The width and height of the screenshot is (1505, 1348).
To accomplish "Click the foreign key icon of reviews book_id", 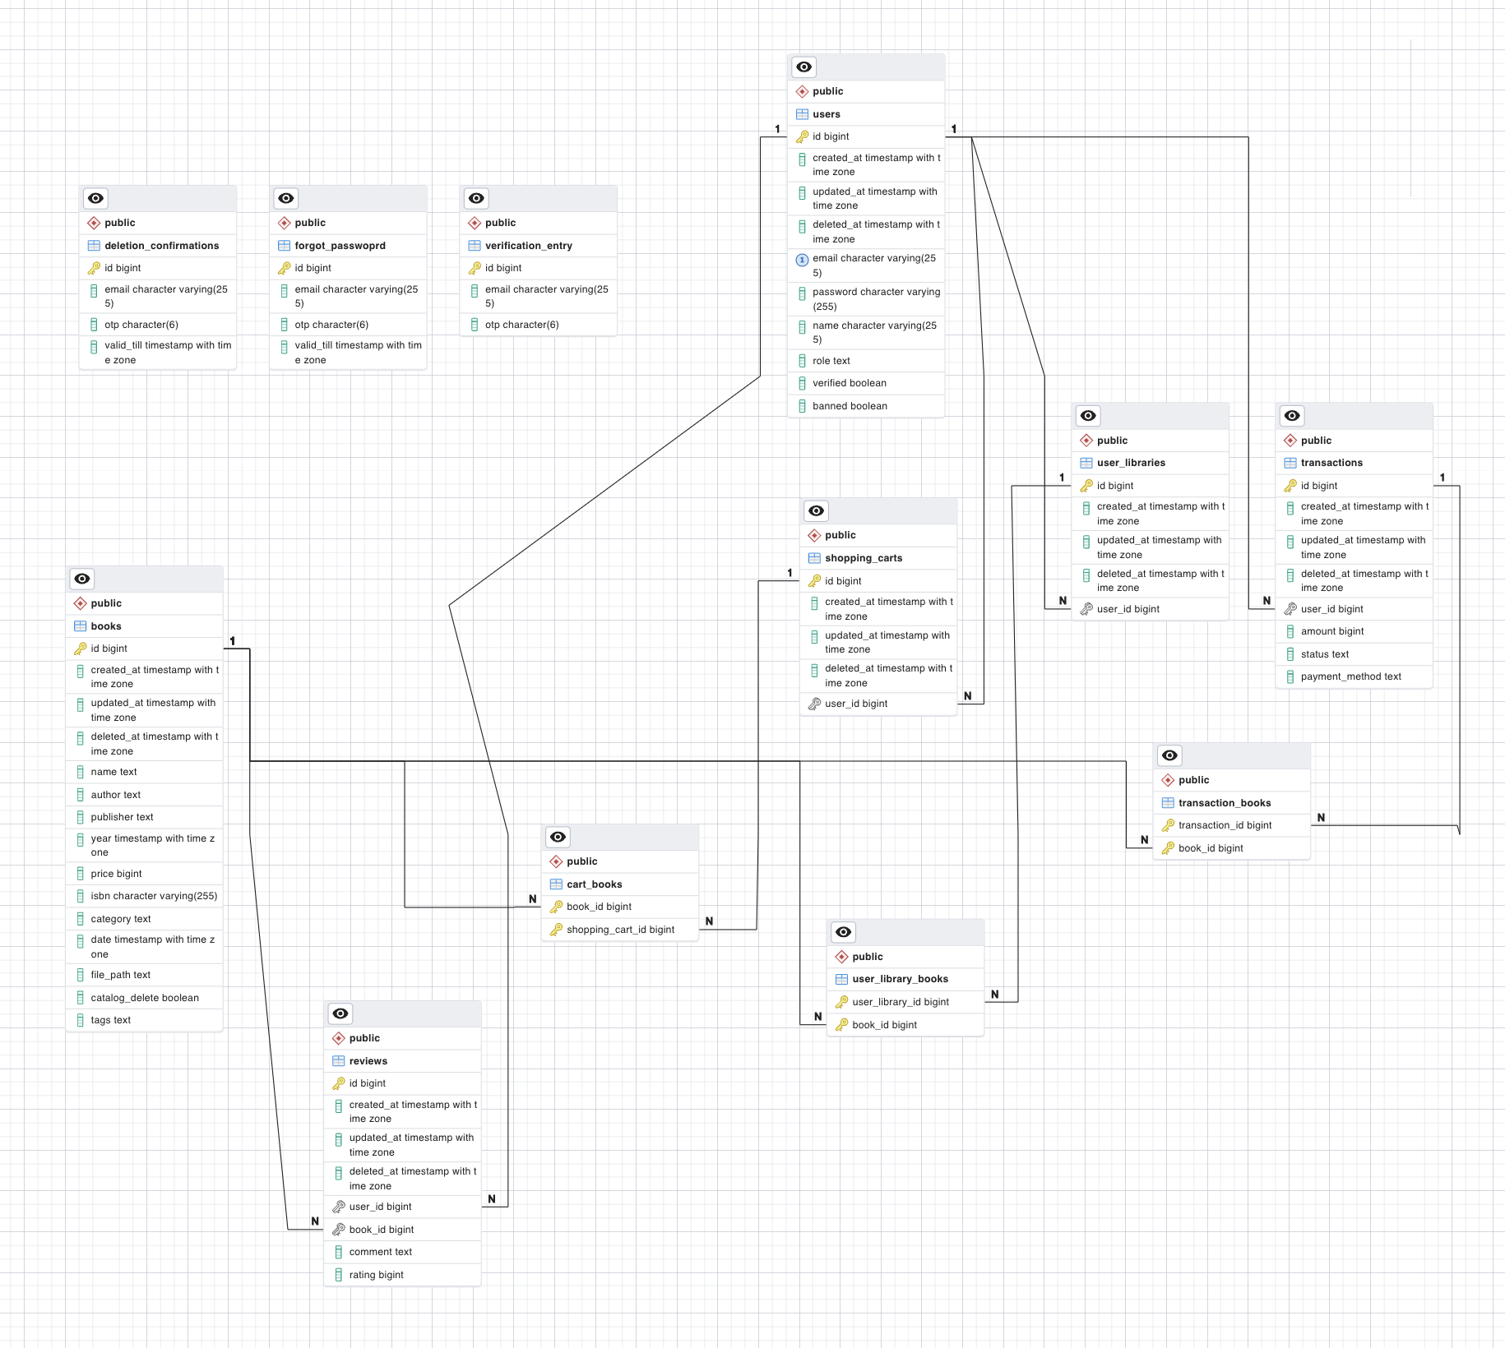I will [338, 1230].
